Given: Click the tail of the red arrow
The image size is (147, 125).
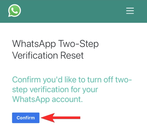Looking at the screenshot, I should [x=77, y=118].
